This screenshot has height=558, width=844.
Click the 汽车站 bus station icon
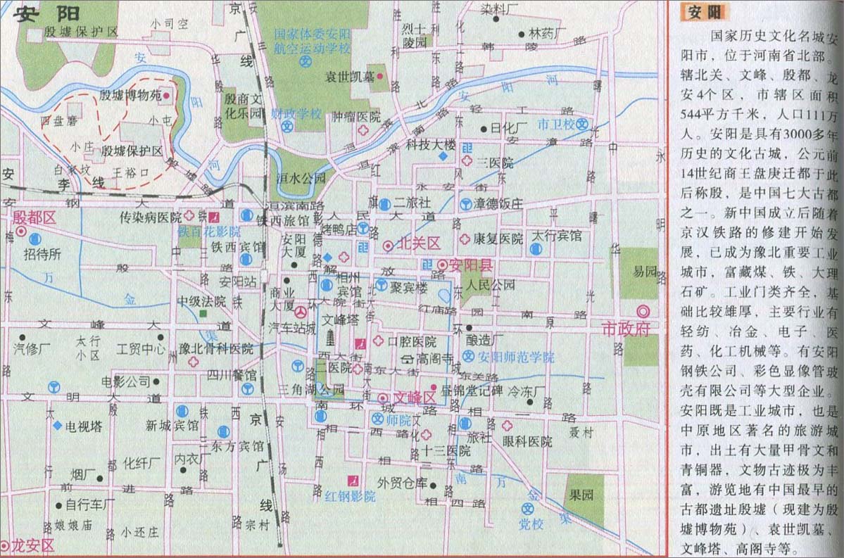point(301,312)
